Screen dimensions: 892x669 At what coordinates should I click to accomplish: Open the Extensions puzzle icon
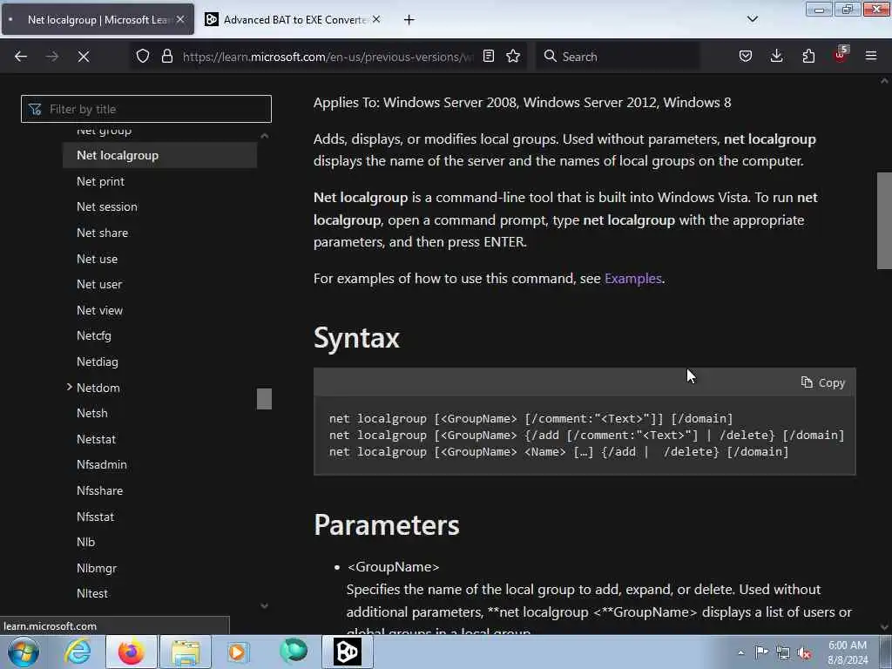pos(808,56)
